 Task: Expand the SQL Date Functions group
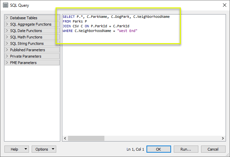point(32,31)
